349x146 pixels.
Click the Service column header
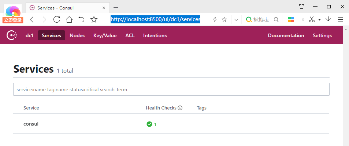31,108
